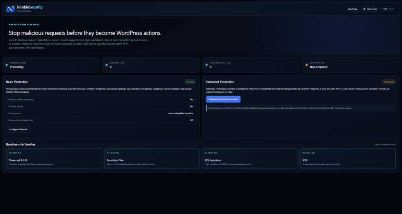Click the NS-WAF-04x rule code
Screen dimensions: 402x214
tap(309, 153)
